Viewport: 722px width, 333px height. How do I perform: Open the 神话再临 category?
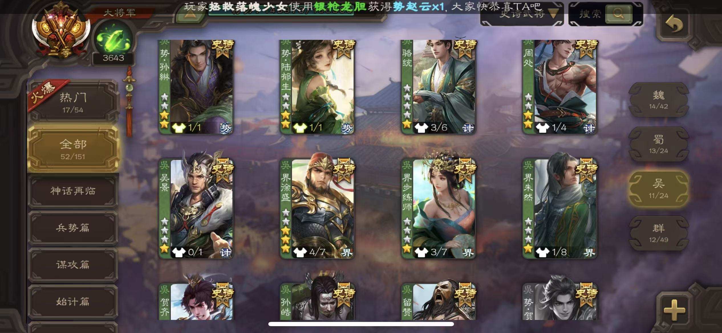tap(73, 191)
